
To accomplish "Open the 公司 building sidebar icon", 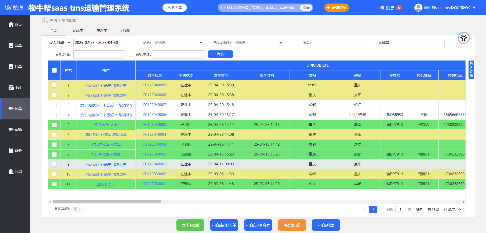I will point(11,171).
